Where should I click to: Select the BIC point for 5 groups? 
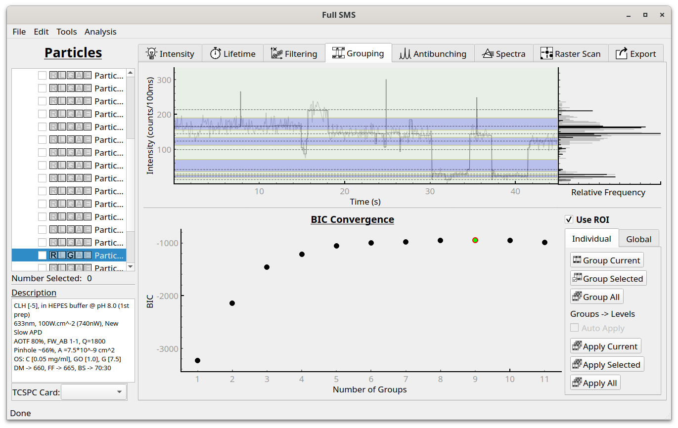click(x=336, y=246)
